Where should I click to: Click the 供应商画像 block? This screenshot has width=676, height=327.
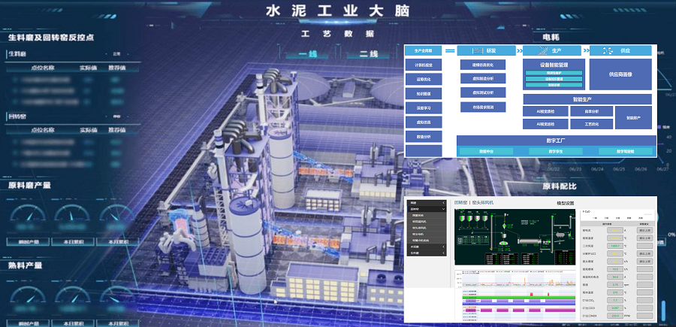(x=620, y=74)
